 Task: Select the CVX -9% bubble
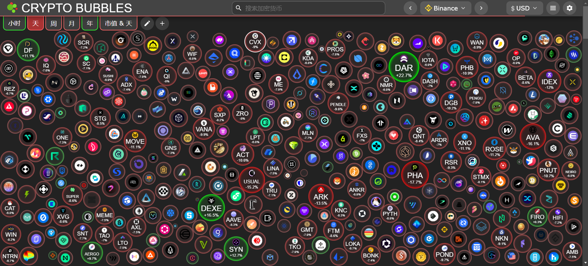(255, 42)
